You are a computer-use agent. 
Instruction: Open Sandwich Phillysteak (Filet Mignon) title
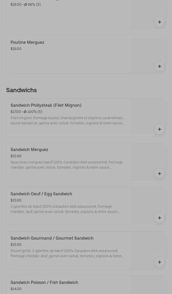[46, 105]
